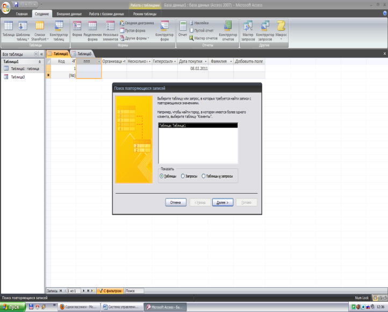
Task: Collapse the Таблица1 group in navigation pane
Action: click(x=40, y=62)
